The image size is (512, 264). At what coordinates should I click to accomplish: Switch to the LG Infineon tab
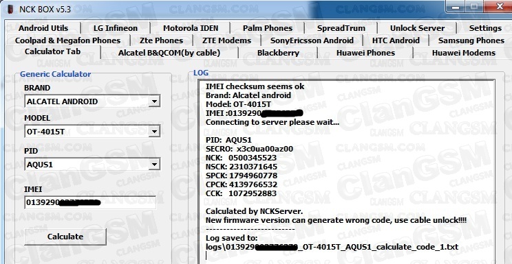click(115, 28)
